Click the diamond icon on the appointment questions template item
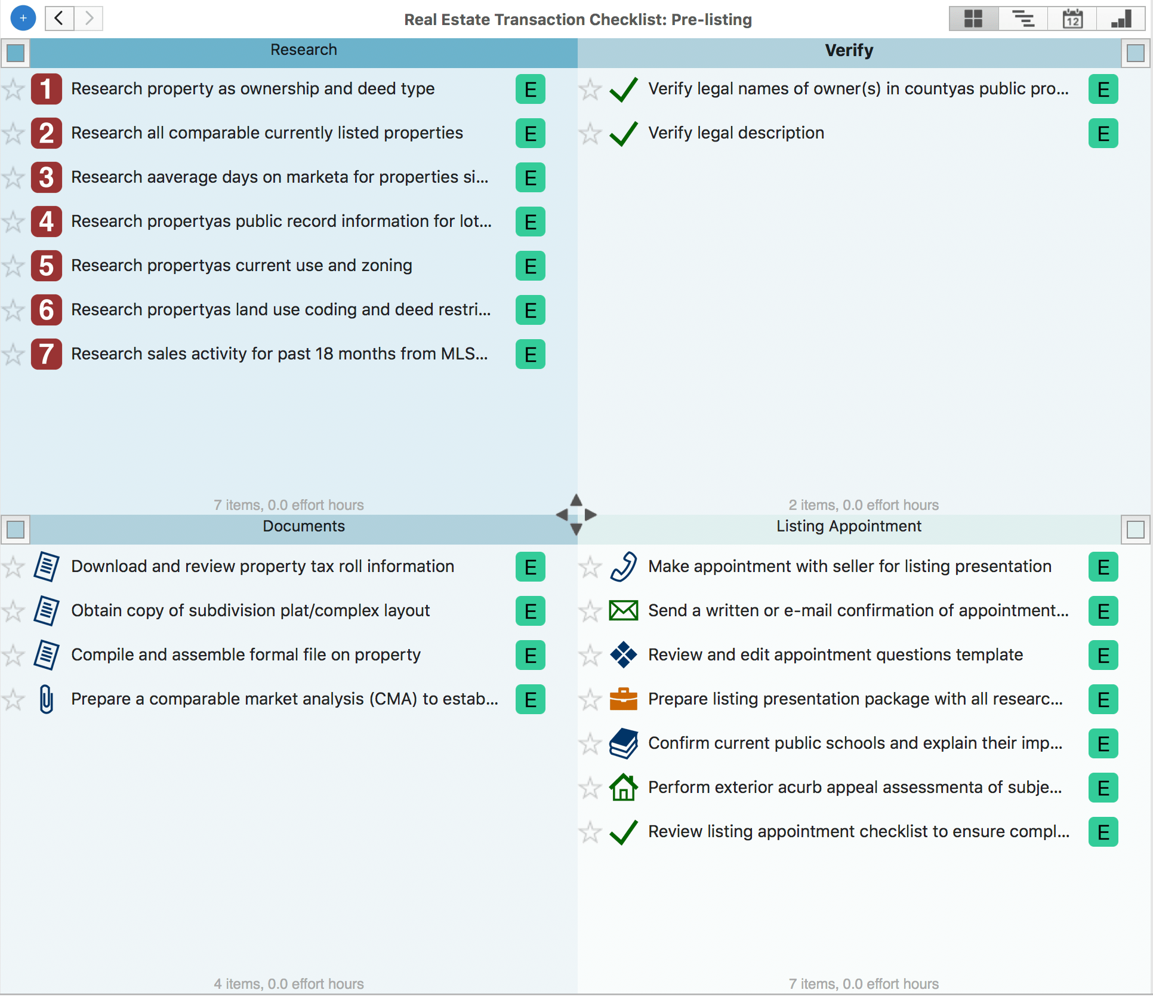This screenshot has width=1153, height=996. coord(623,654)
